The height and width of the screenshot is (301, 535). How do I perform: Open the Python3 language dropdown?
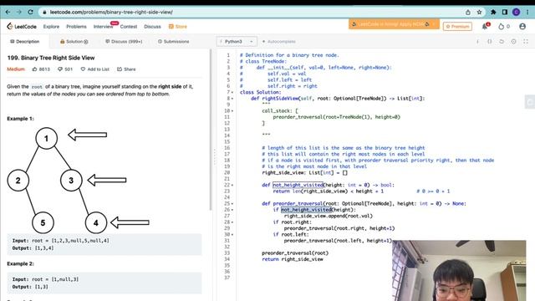pyautogui.click(x=237, y=41)
